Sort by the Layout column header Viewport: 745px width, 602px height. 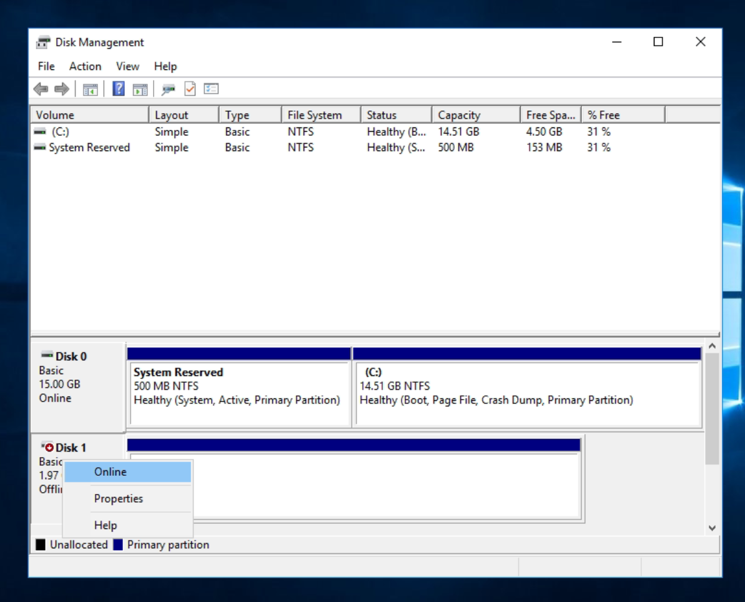pyautogui.click(x=184, y=115)
